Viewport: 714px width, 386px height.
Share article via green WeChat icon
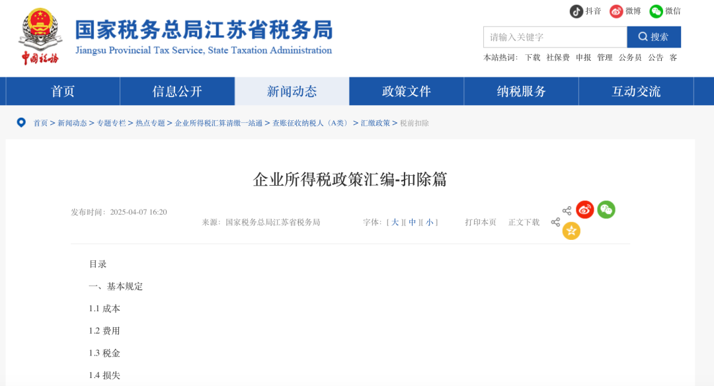click(606, 210)
